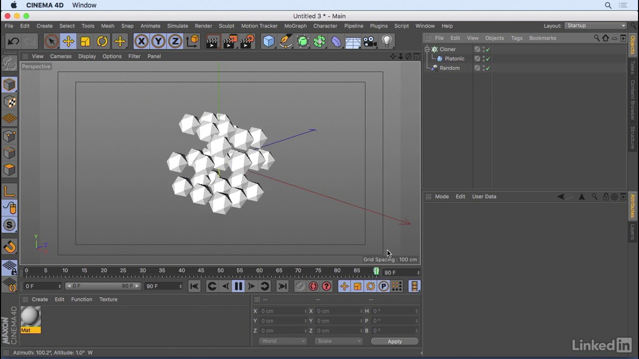Jump to the end of the animation
This screenshot has width=639, height=359.
[283, 286]
